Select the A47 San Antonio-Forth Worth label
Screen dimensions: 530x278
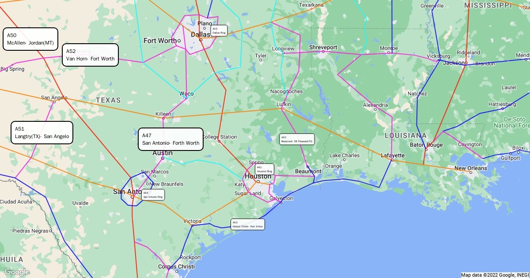coord(170,139)
